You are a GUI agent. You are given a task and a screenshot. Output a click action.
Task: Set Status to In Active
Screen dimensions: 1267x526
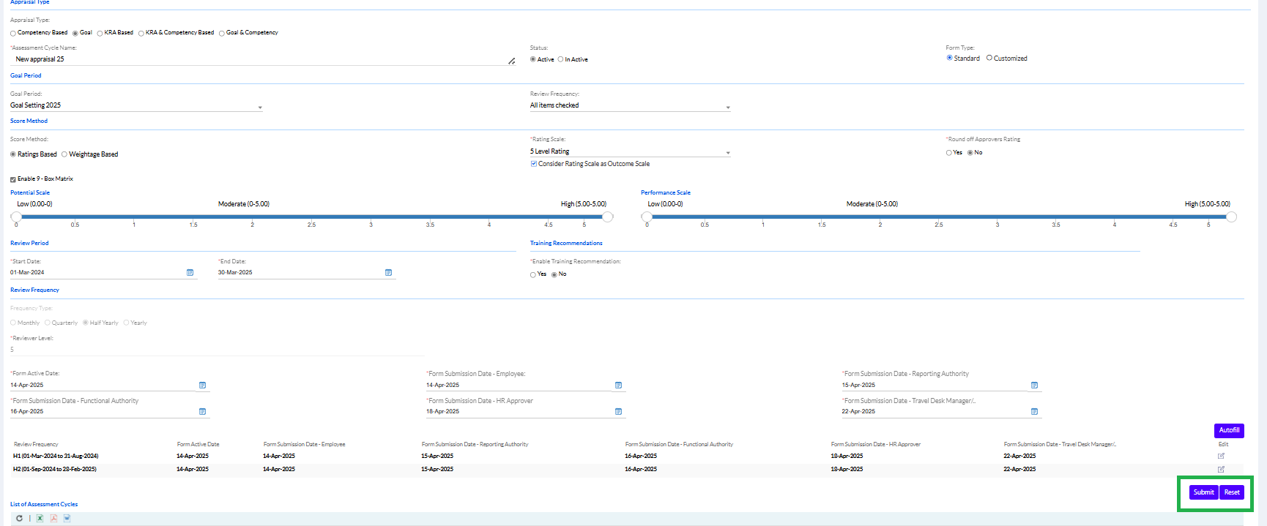pyautogui.click(x=561, y=59)
